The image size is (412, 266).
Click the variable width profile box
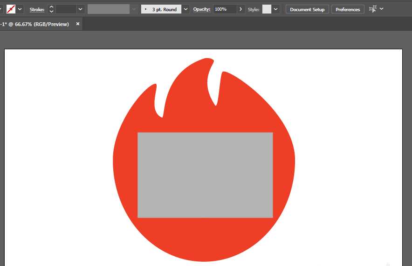point(109,9)
